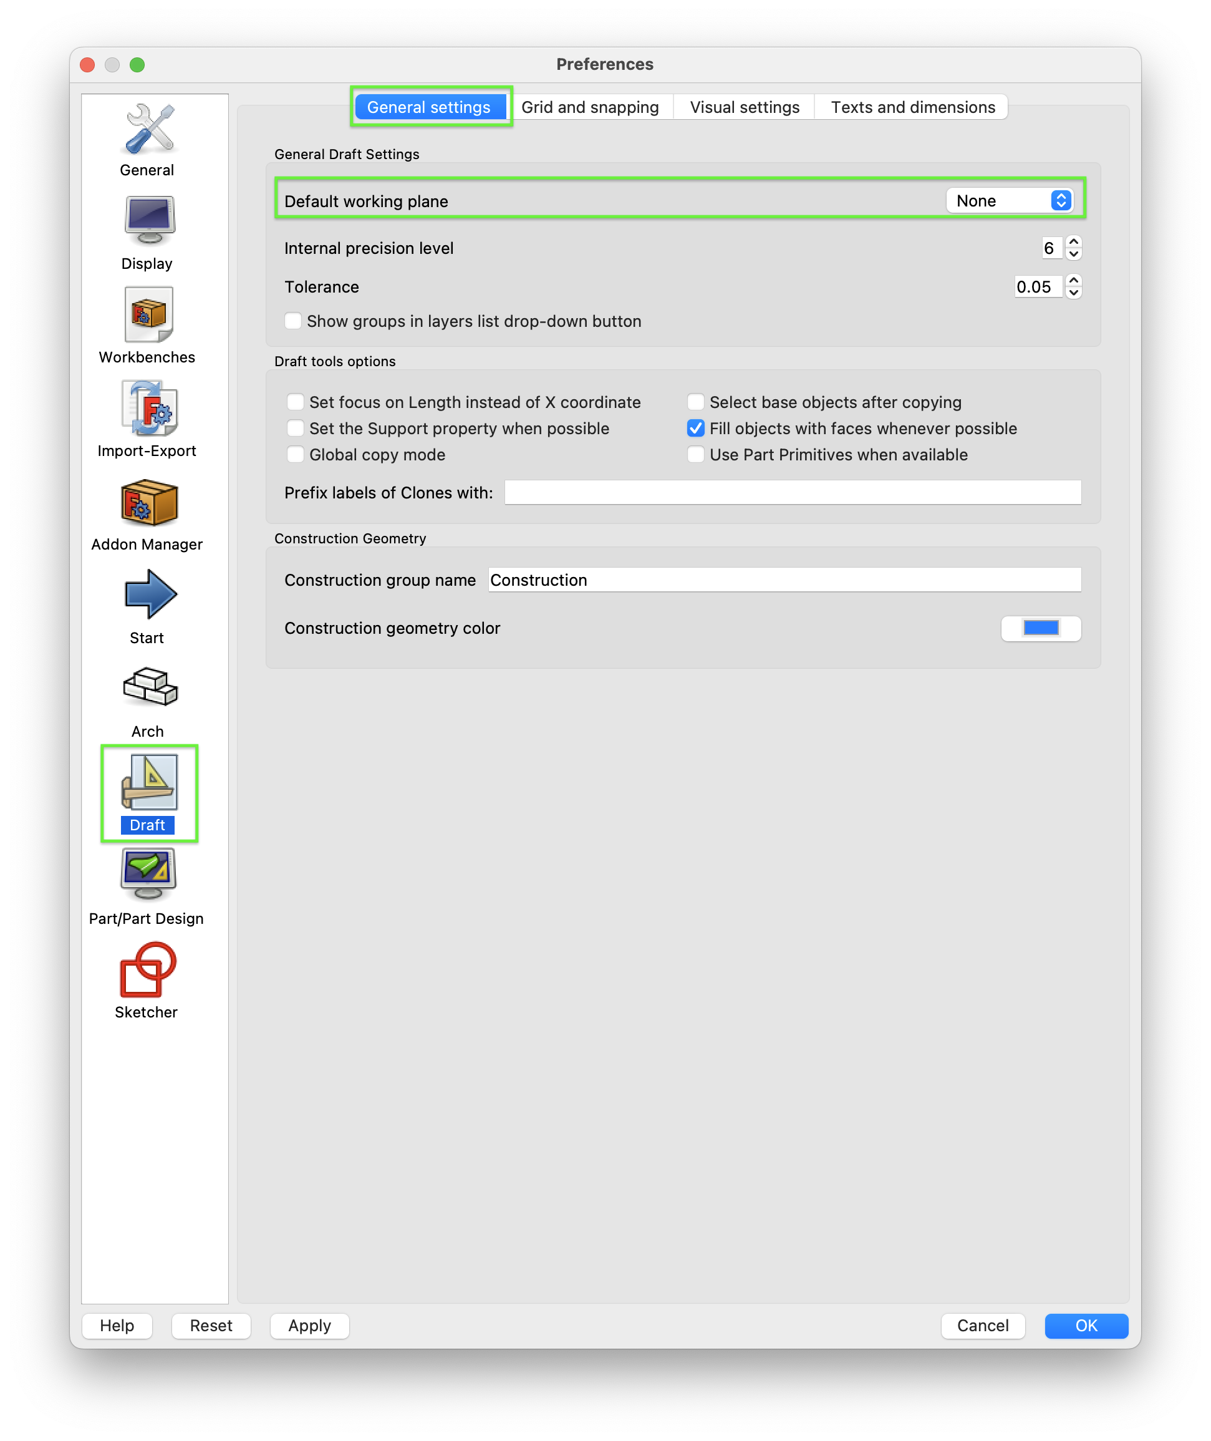Switch to the Texts and dimensions tab
The width and height of the screenshot is (1211, 1441).
click(912, 107)
